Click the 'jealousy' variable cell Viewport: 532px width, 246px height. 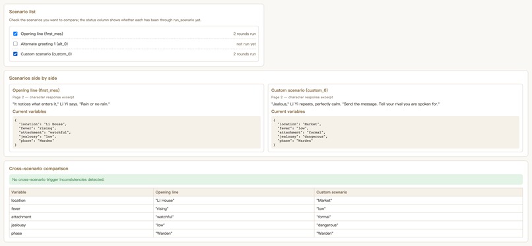[81, 225]
